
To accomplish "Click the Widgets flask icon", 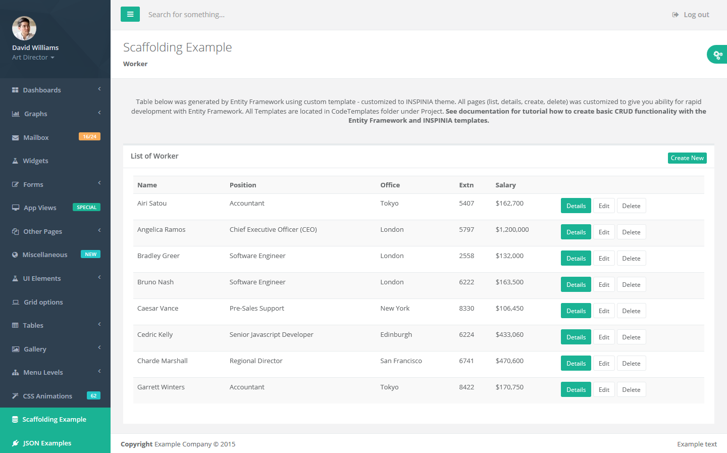I will point(15,161).
